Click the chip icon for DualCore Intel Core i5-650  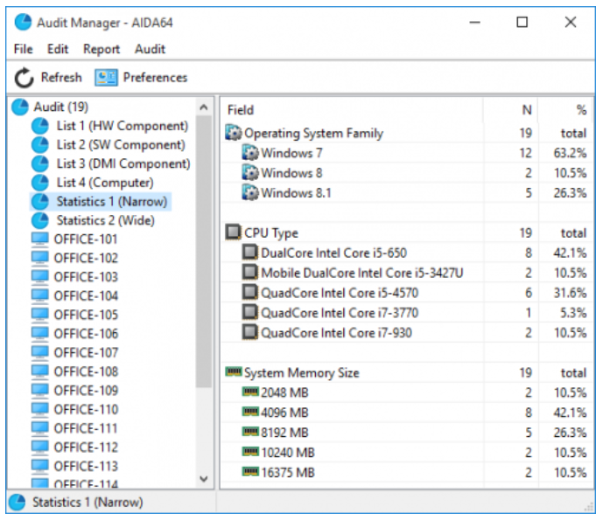[x=250, y=253]
